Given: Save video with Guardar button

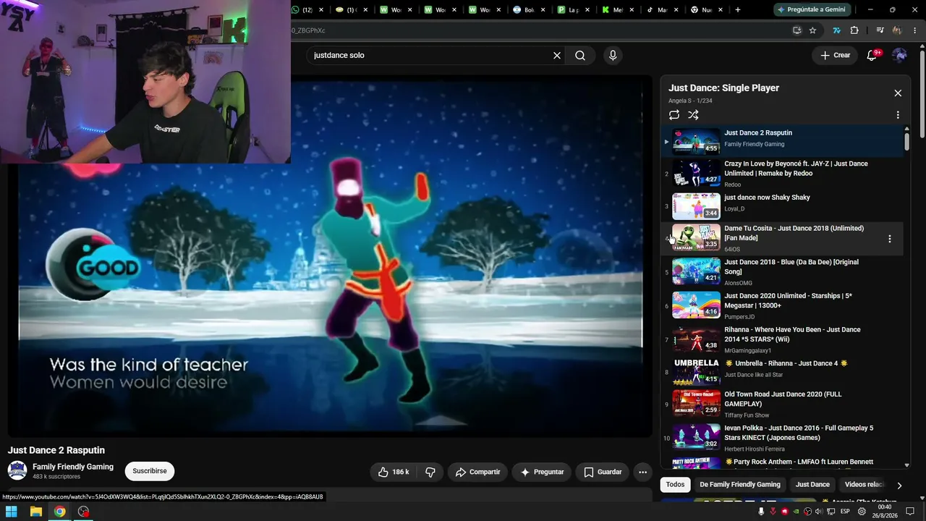Looking at the screenshot, I should [x=603, y=472].
